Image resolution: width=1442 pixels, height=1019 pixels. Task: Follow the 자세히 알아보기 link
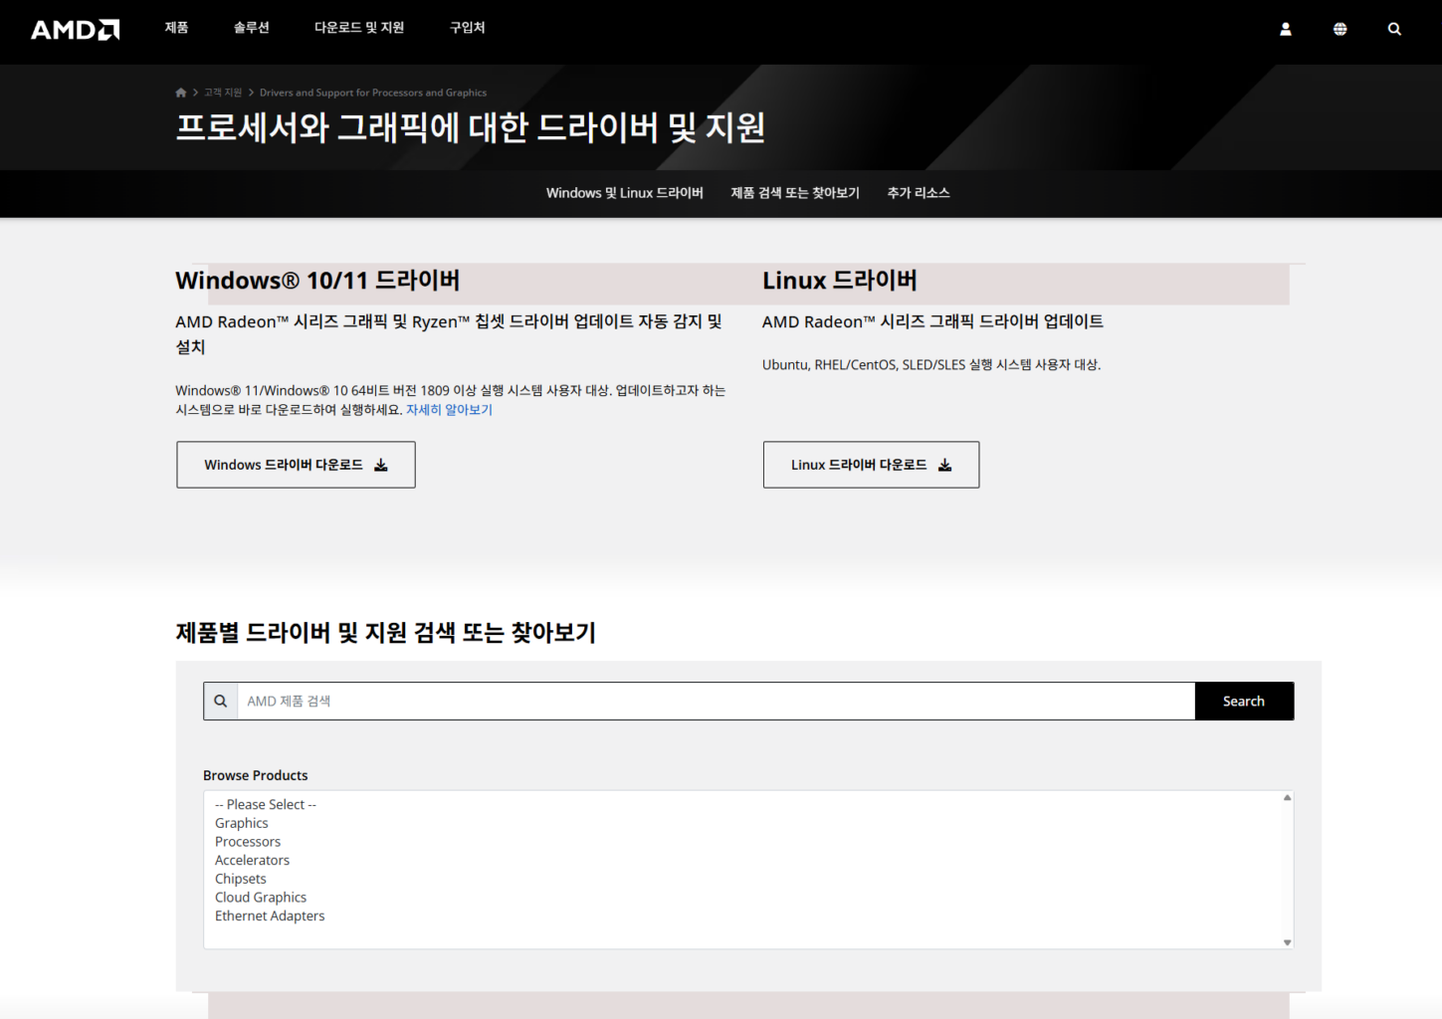coord(449,410)
